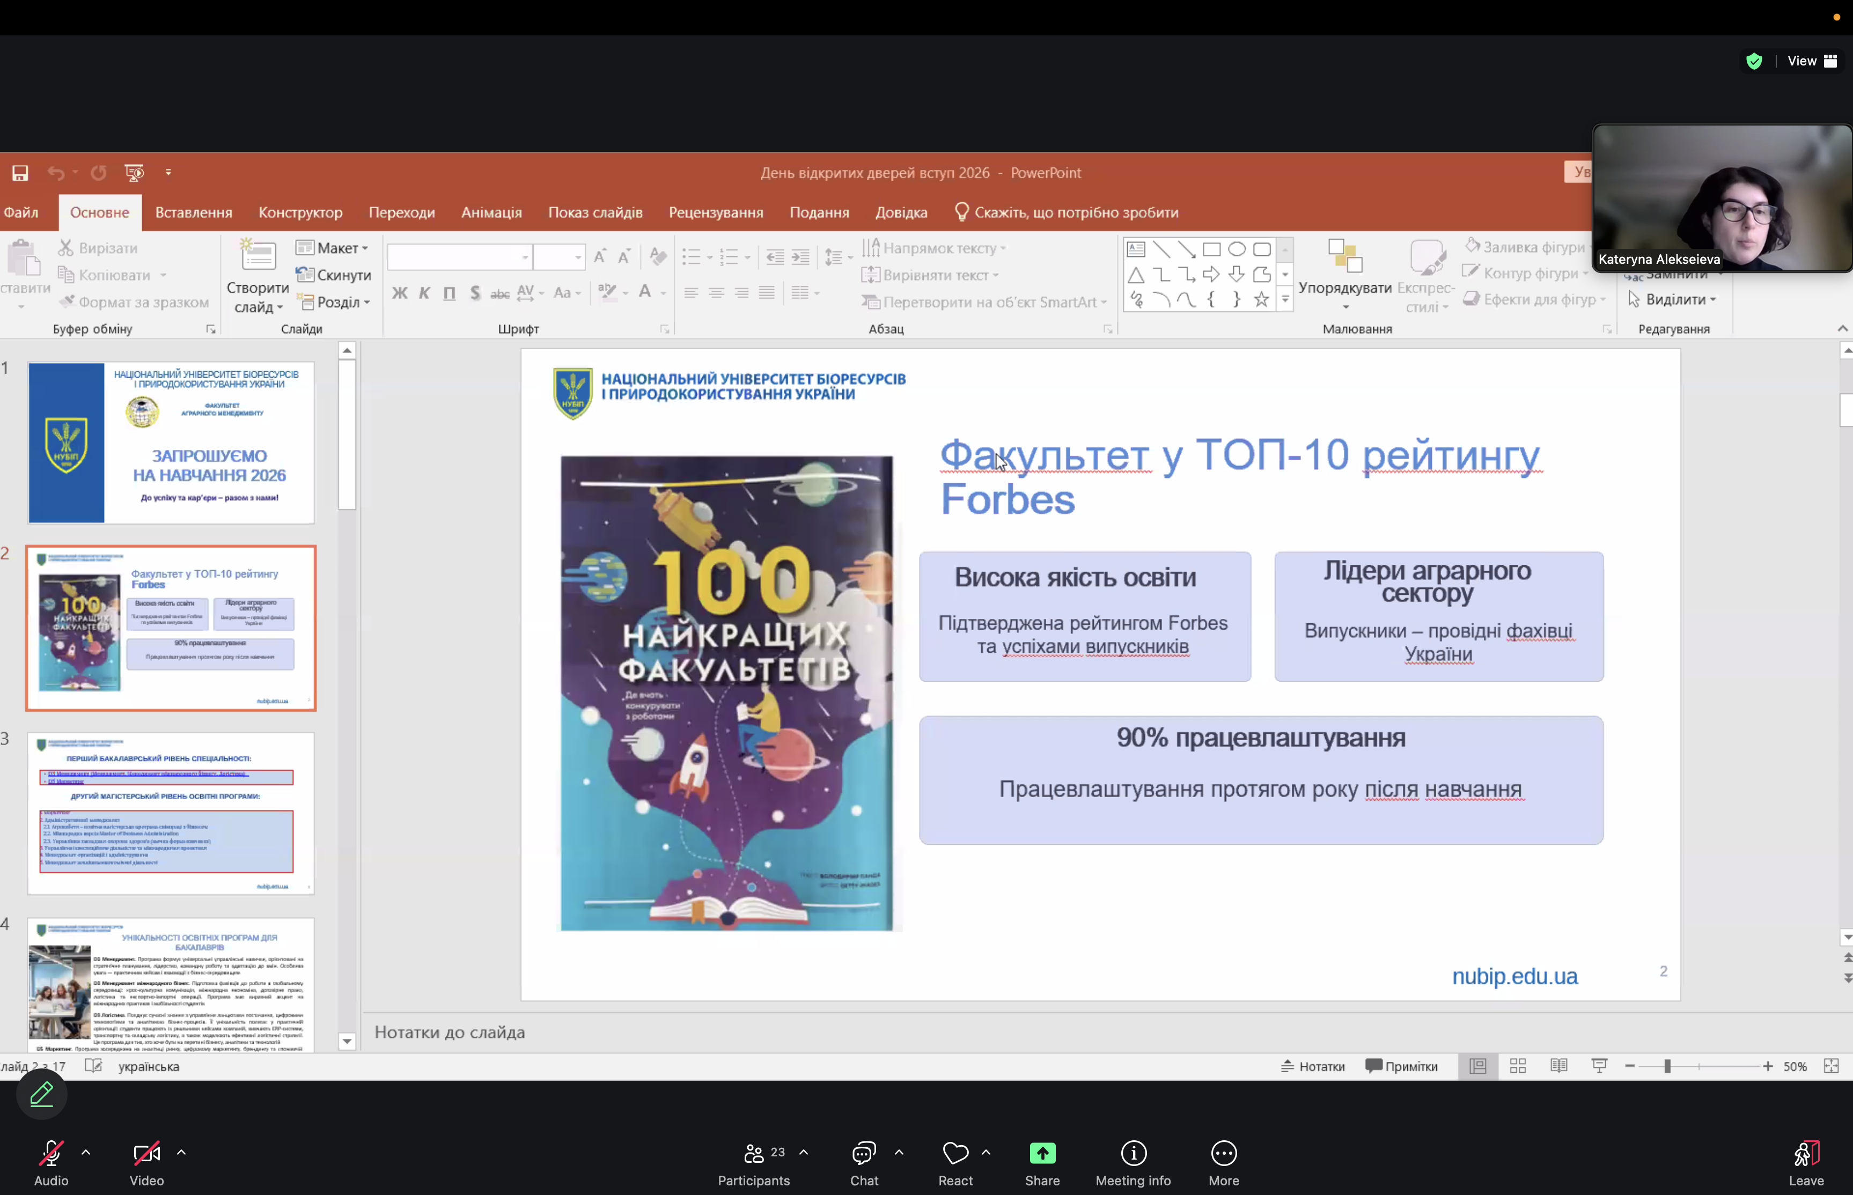
Task: Click Start slideshow from beginning icon
Action: (134, 173)
